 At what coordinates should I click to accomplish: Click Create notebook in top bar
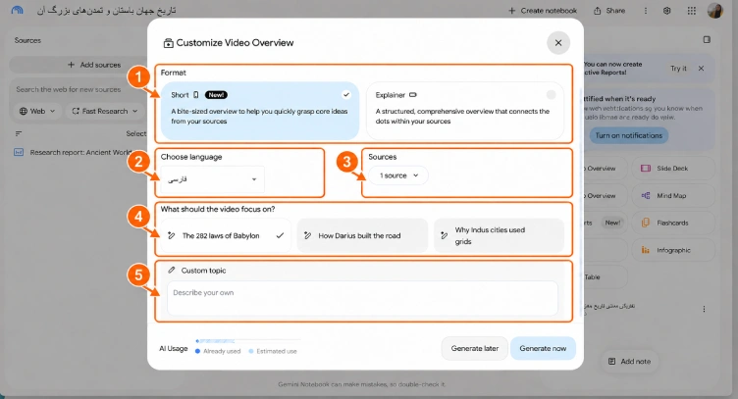542,11
